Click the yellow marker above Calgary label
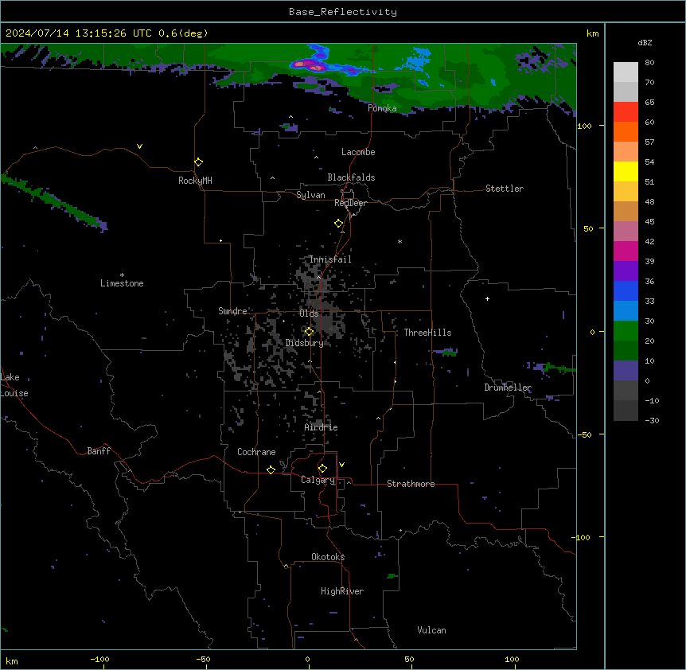This screenshot has height=670, width=686. pyautogui.click(x=323, y=469)
